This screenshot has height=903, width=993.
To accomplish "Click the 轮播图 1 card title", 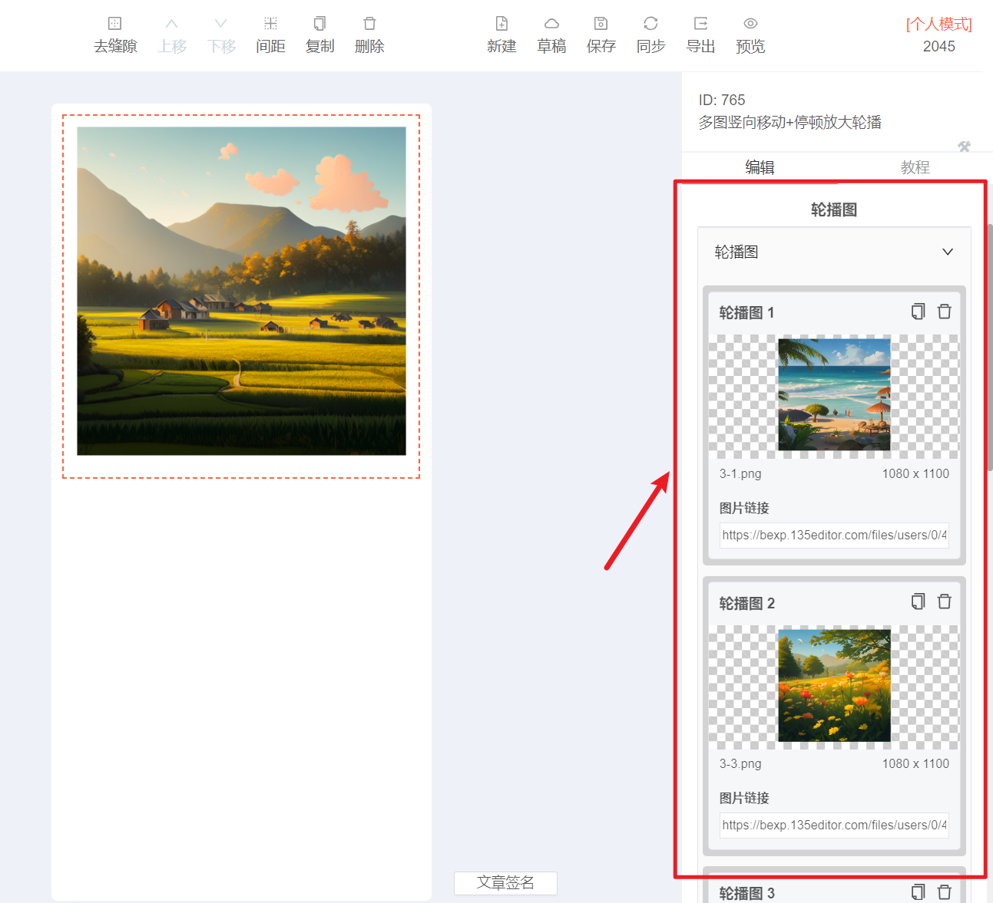I will (x=746, y=313).
